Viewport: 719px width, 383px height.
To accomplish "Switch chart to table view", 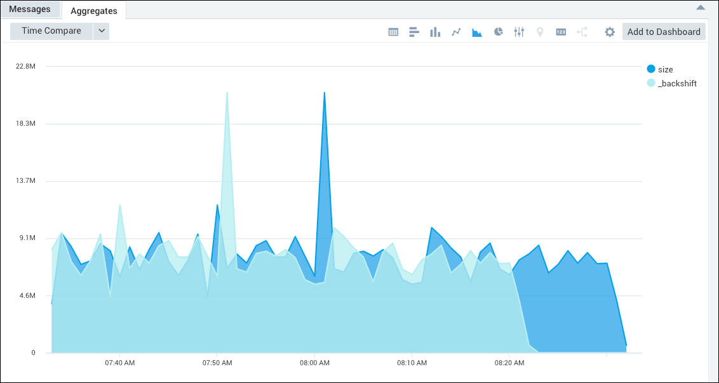I will (x=393, y=31).
